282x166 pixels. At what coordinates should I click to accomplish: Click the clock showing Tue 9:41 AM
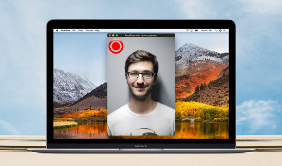pos(206,30)
